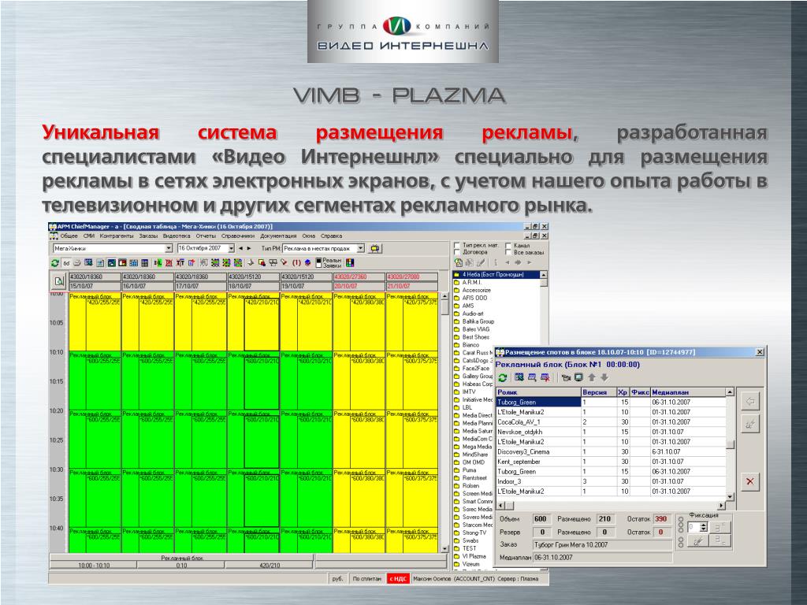Viewport: 807px width, 605px height.
Task: Open the Справочники menu
Action: [238, 236]
